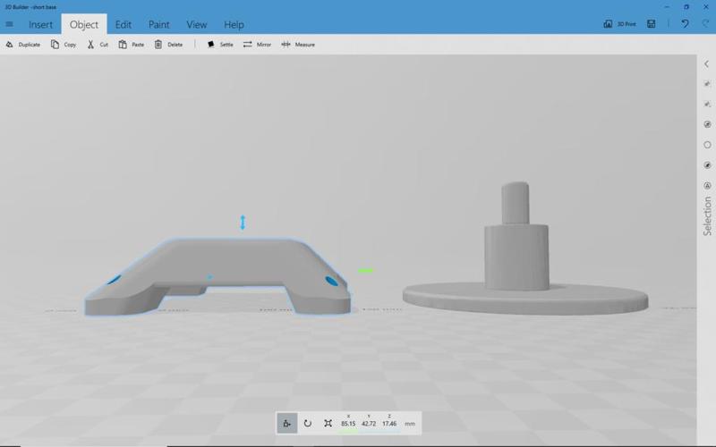
Task: Activate the Move tool in bottom toolbar
Action: [x=287, y=423]
